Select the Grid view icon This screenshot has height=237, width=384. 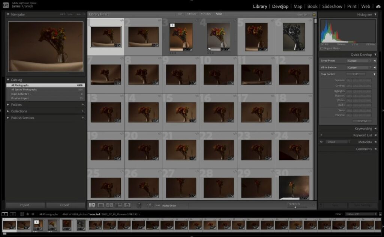(x=92, y=205)
